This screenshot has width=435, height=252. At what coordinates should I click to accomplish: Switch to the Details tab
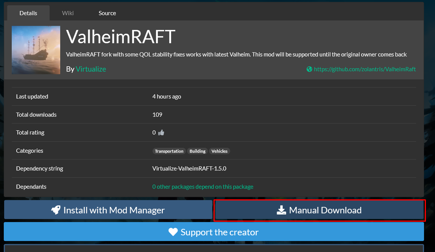[x=28, y=13]
